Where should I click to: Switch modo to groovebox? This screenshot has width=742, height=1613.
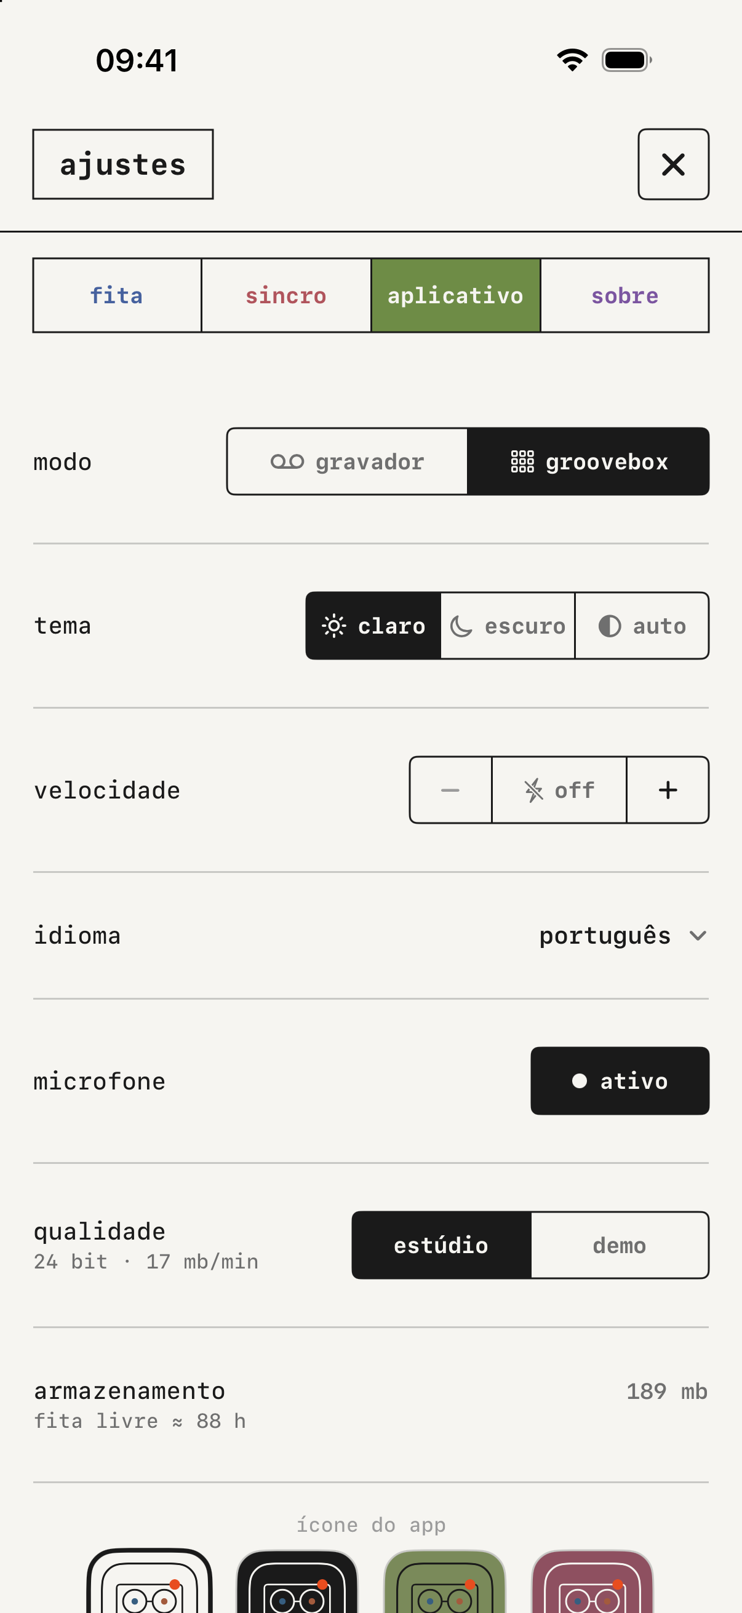pyautogui.click(x=589, y=461)
